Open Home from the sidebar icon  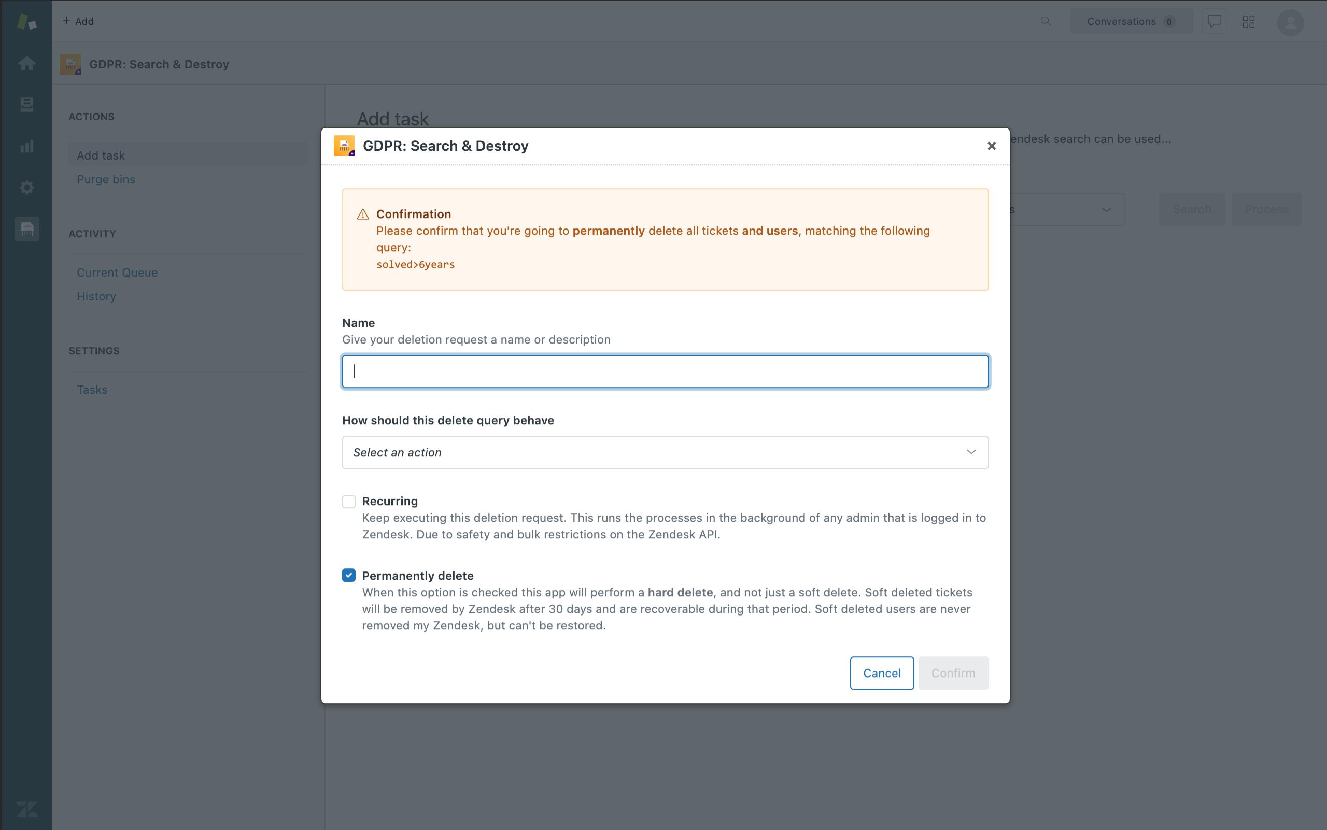26,64
